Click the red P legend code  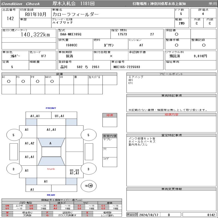(x=47, y=213)
